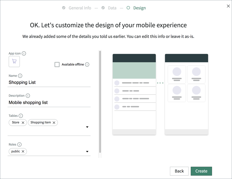Remove the Shopping Item table chip
This screenshot has width=232, height=179.
click(53, 123)
